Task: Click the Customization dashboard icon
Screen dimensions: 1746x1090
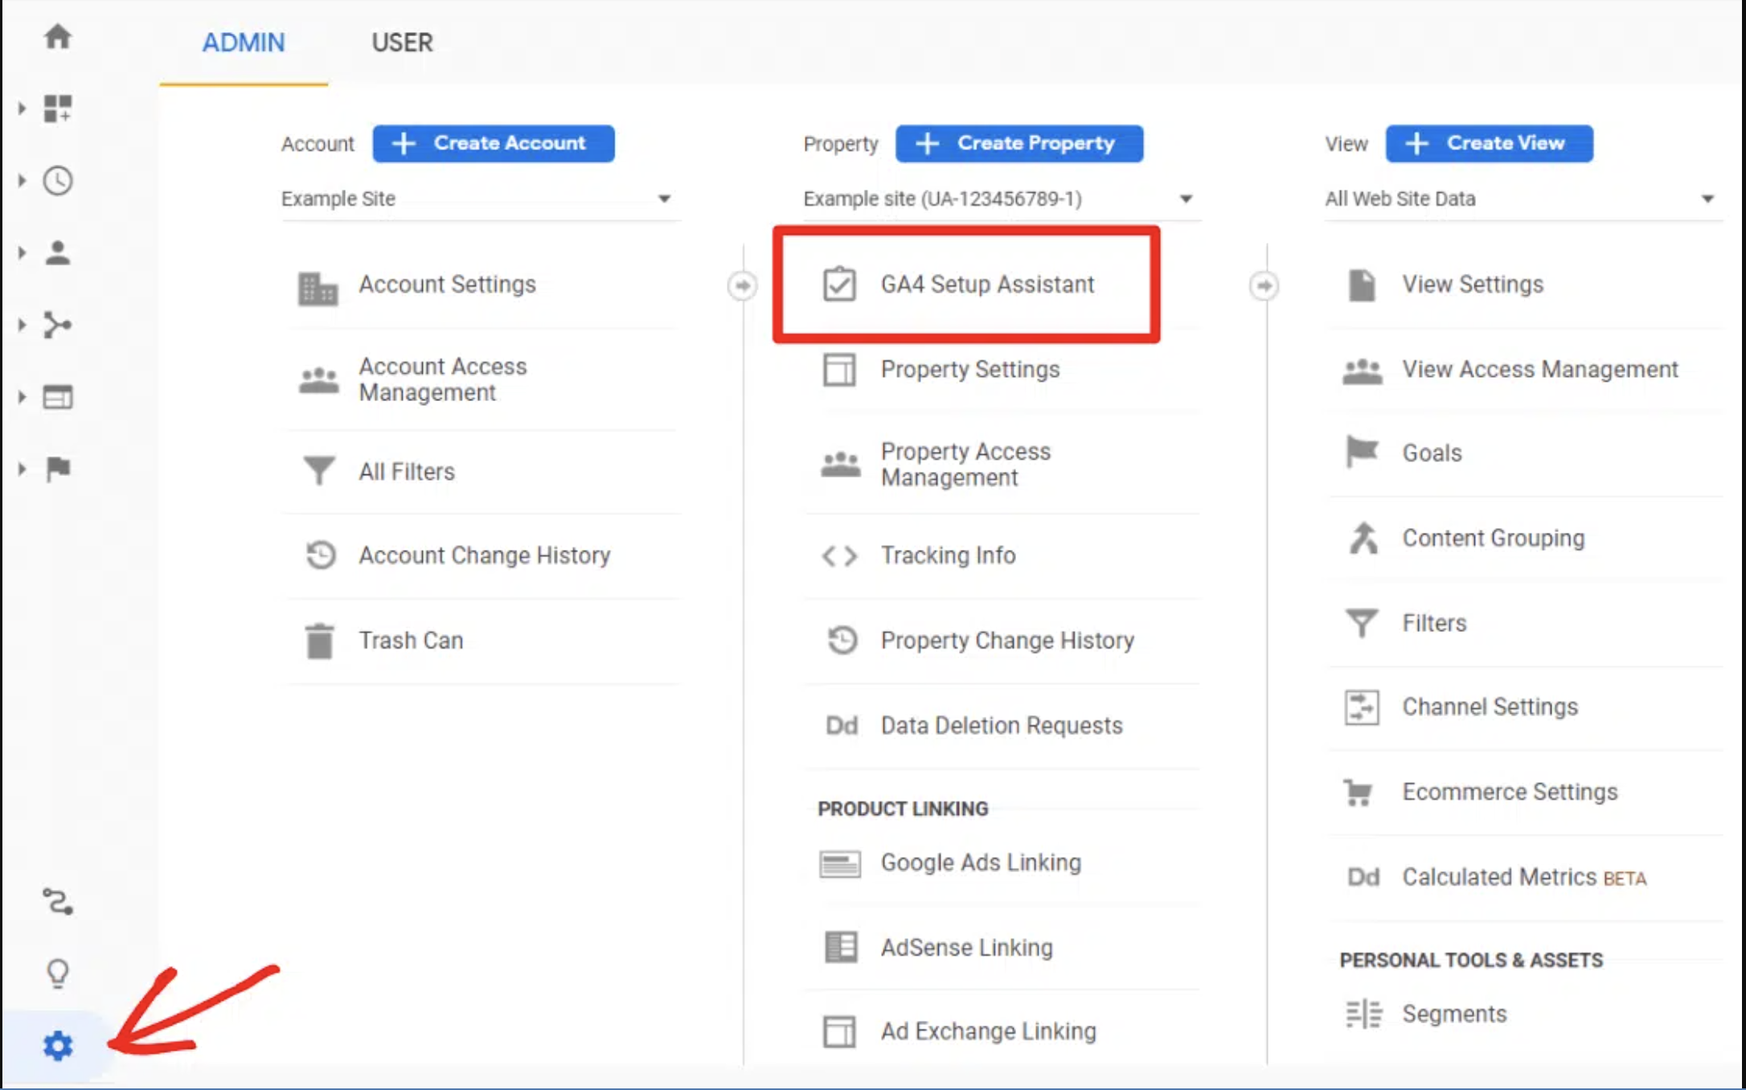Action: tap(57, 109)
